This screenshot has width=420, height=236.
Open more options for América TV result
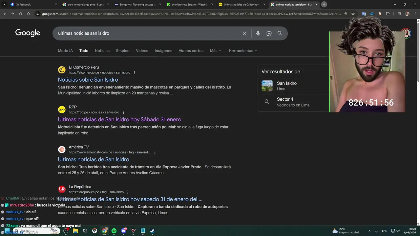coord(155,152)
